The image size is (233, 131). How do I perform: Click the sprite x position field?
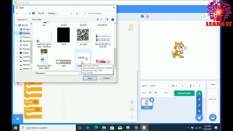click(182, 86)
